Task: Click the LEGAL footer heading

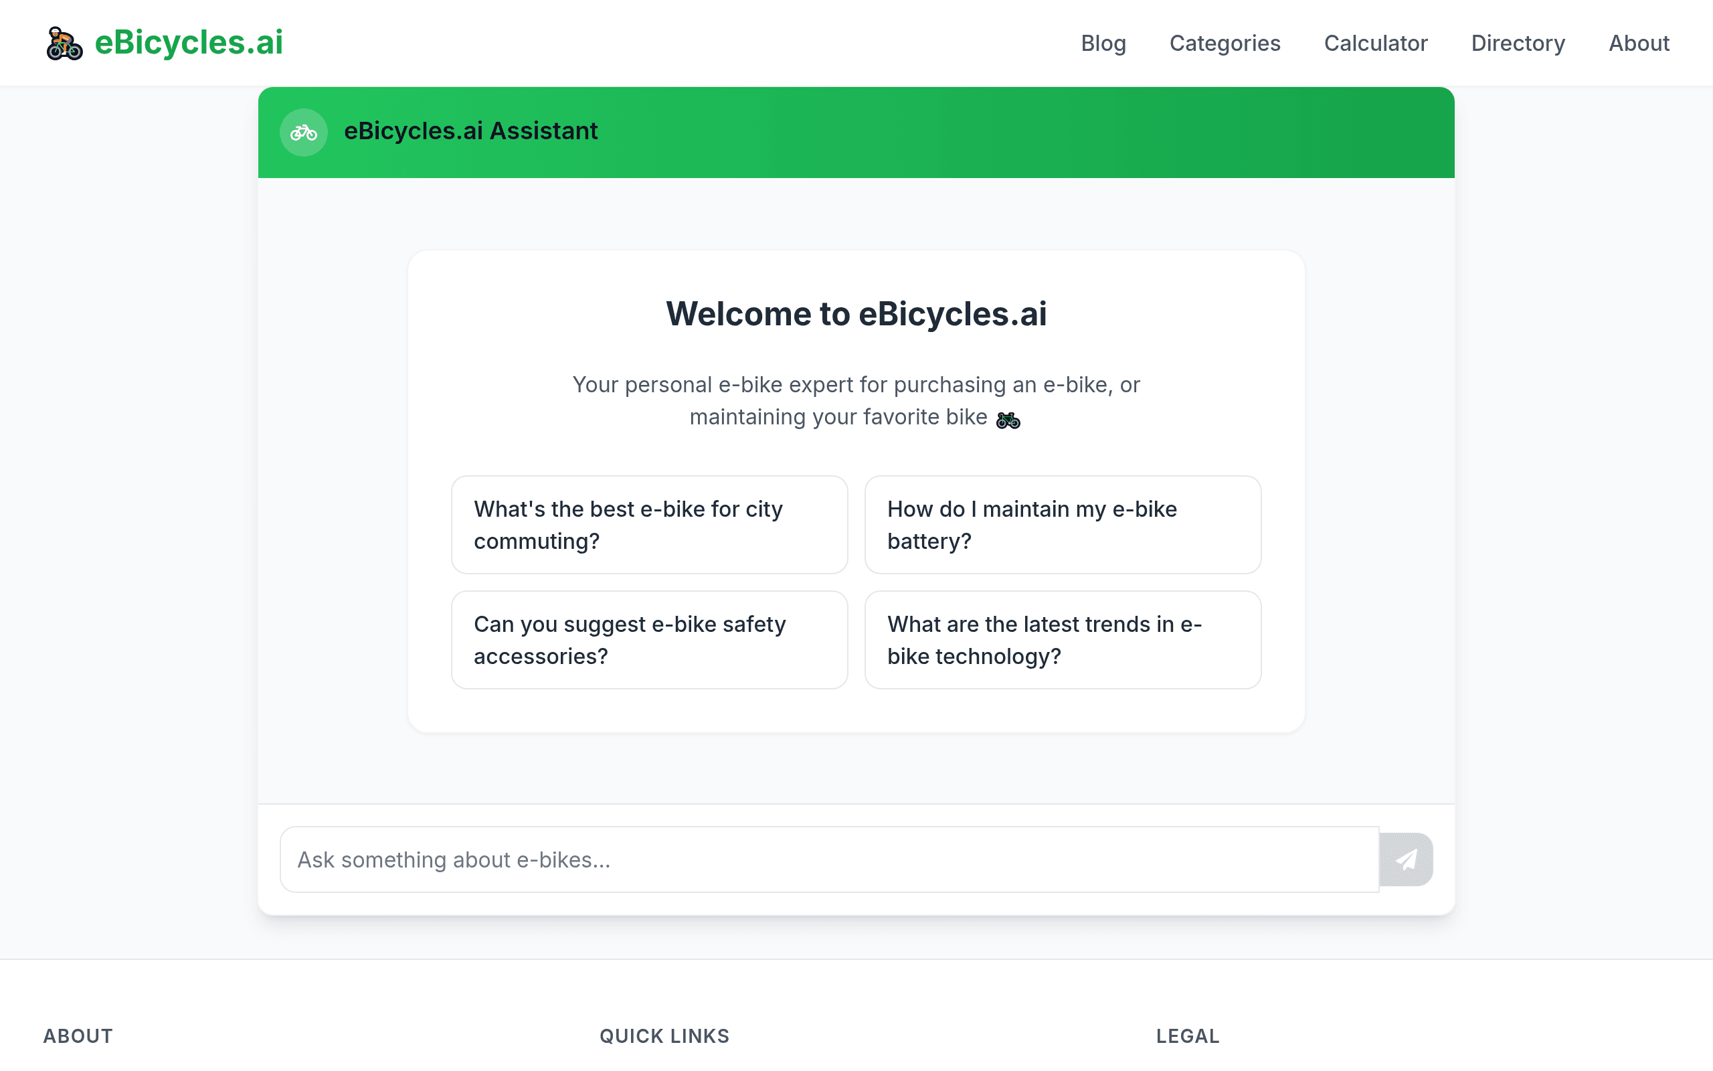Action: click(1187, 1036)
